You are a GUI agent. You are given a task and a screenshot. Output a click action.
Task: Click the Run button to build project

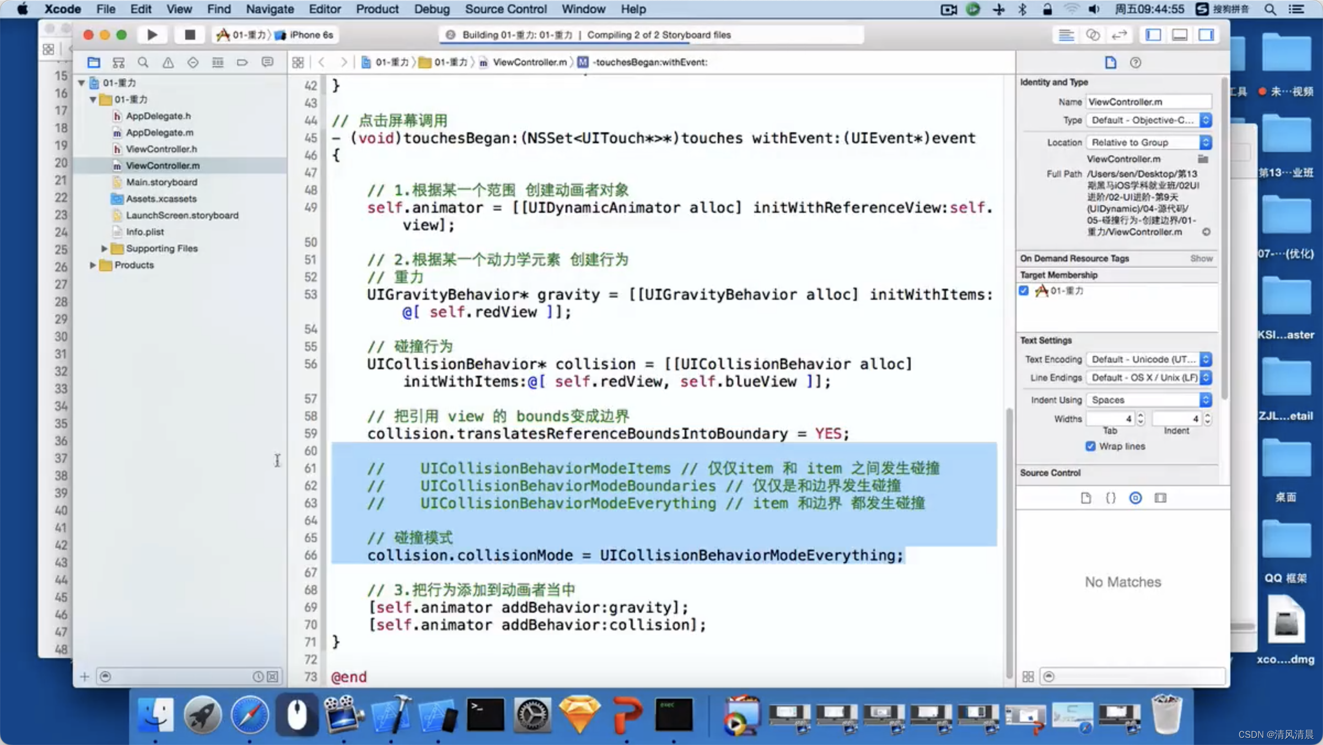click(x=152, y=35)
